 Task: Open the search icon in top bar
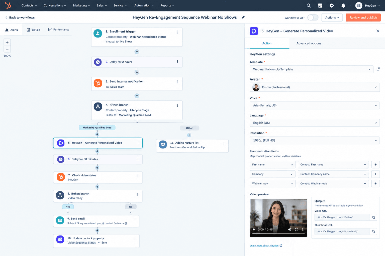[309, 5]
